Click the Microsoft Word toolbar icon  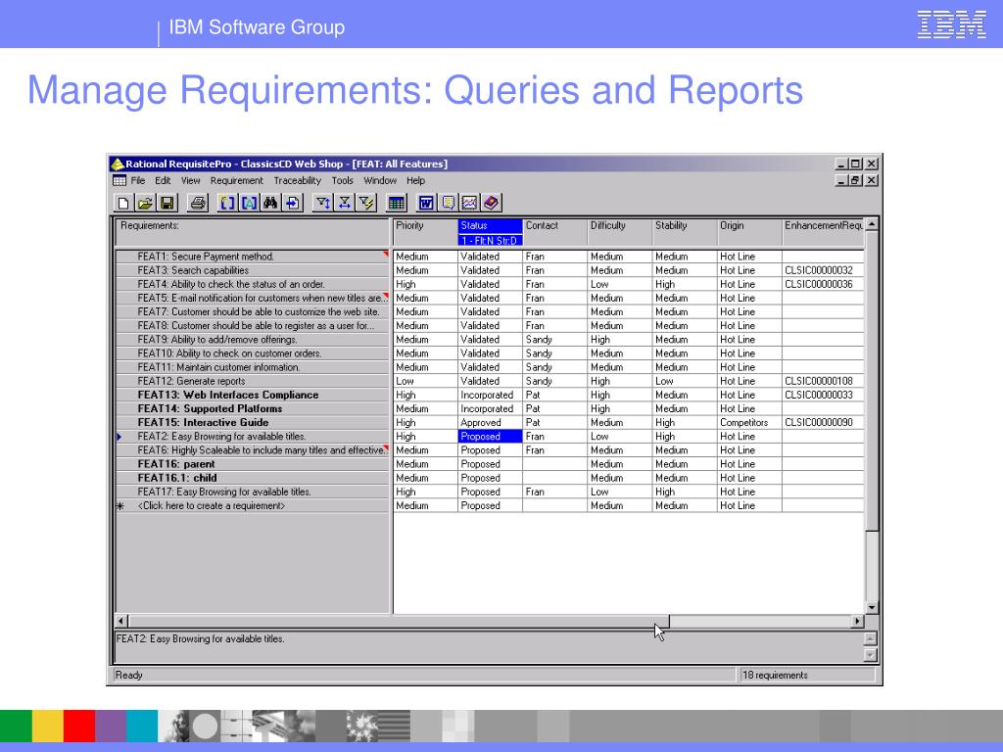point(426,204)
